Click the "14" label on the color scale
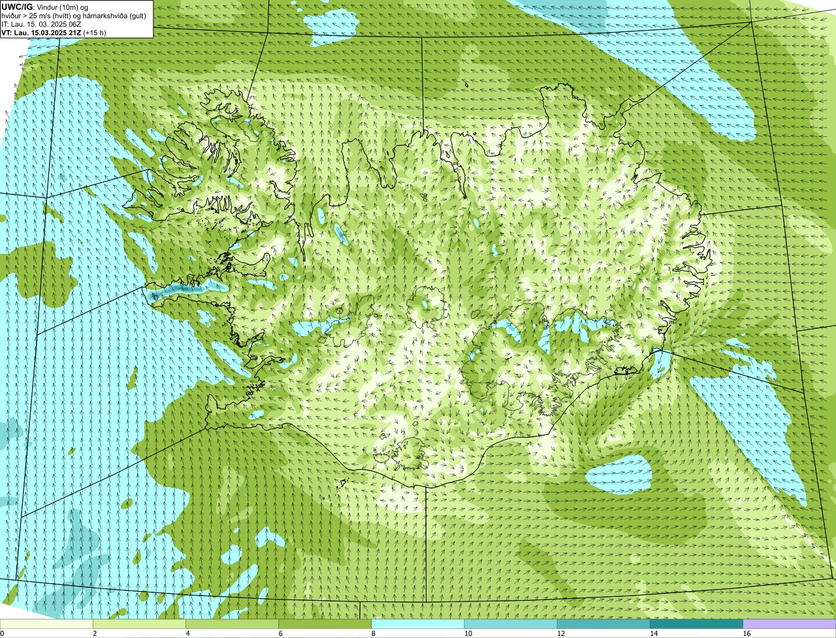Viewport: 836px width, 638px height. (653, 633)
